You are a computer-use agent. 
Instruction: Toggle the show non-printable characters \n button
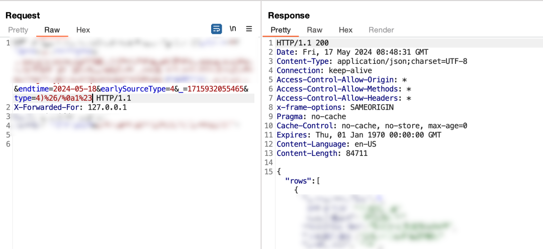point(233,29)
